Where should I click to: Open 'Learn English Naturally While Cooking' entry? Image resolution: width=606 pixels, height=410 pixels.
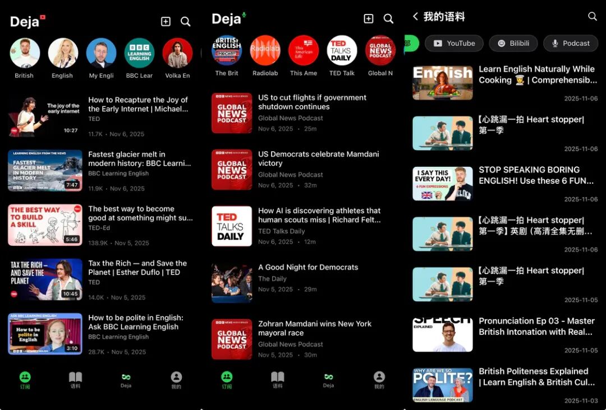coord(505,83)
